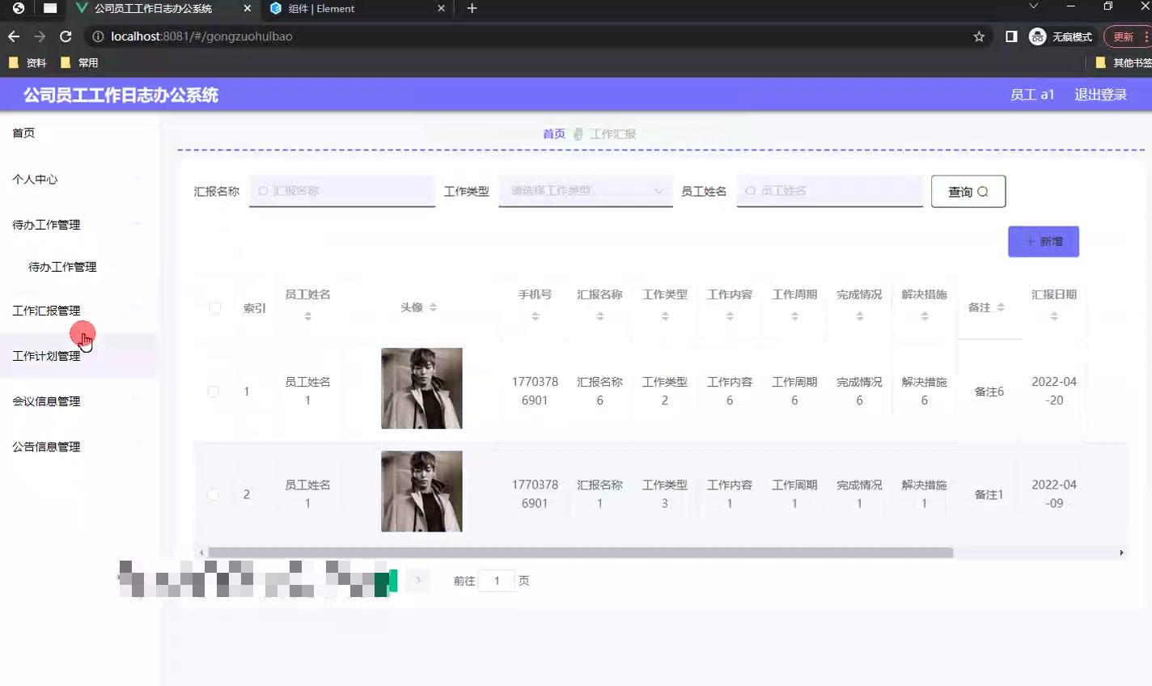This screenshot has width=1152, height=686.
Task: Click the magnifier icon in the 查询 button
Action: [983, 191]
